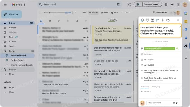The width and height of the screenshot is (190, 107).
Task: Click the Gemini sparkle icon
Action: tap(172, 4)
